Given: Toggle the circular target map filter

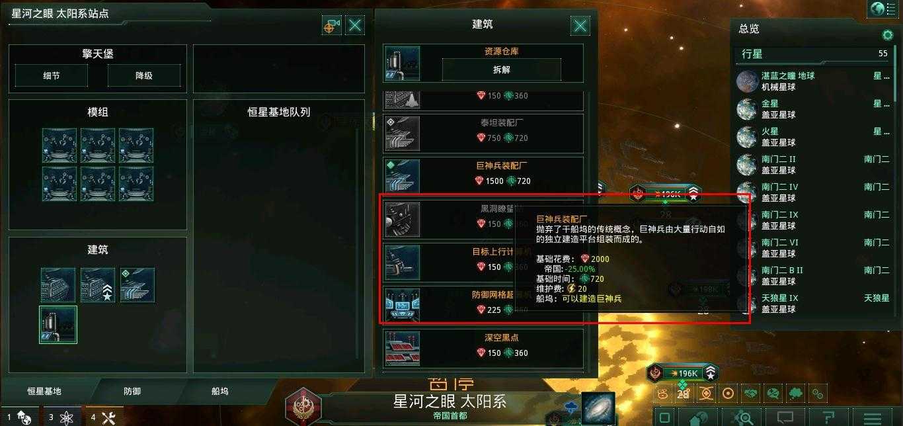Looking at the screenshot, I should pyautogui.click(x=728, y=394).
